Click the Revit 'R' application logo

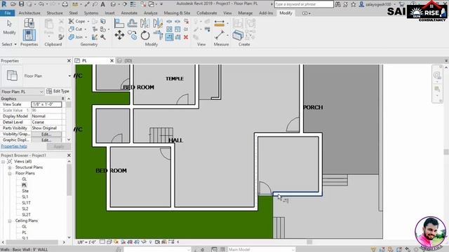(x=4, y=4)
